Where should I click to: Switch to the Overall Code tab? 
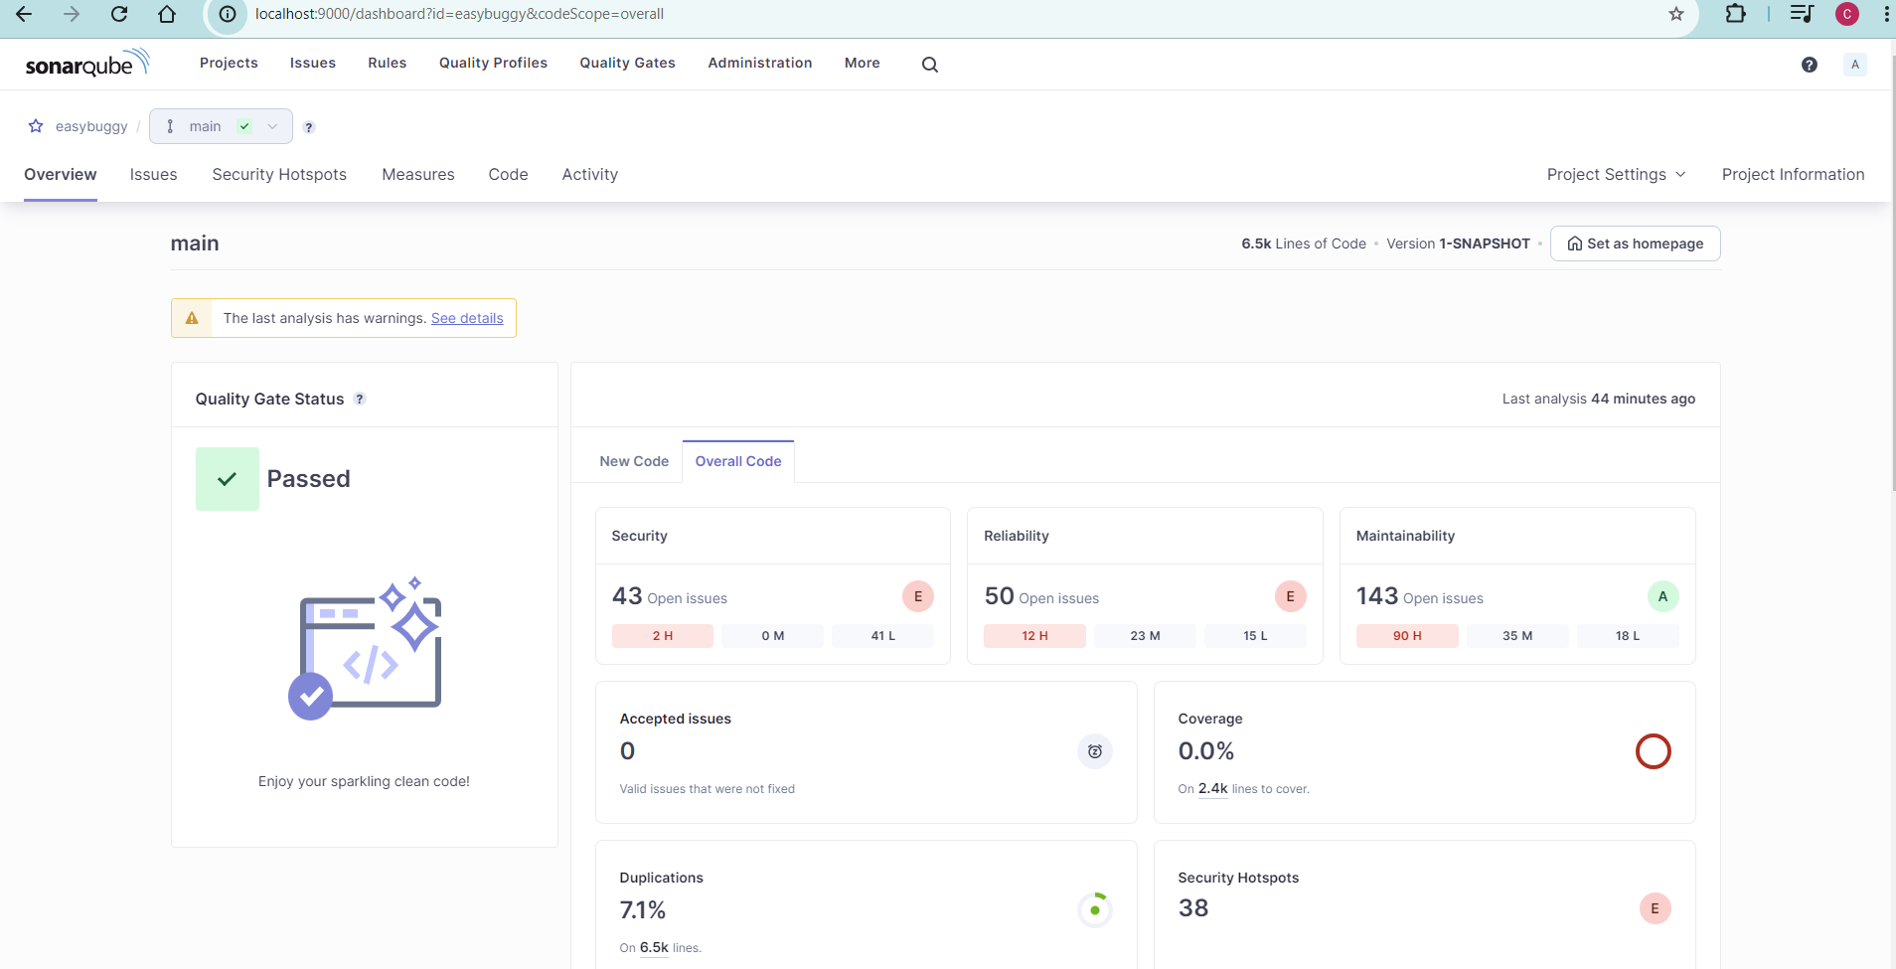738,461
